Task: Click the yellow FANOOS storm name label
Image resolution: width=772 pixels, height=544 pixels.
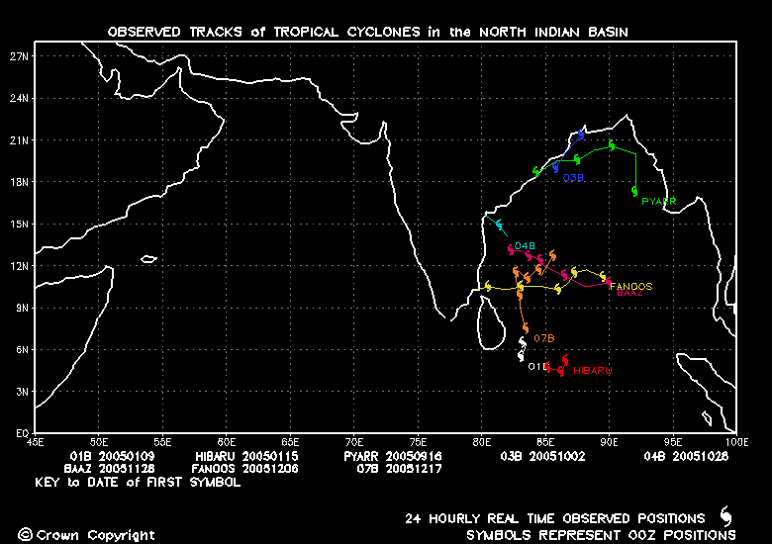Action: (x=630, y=286)
